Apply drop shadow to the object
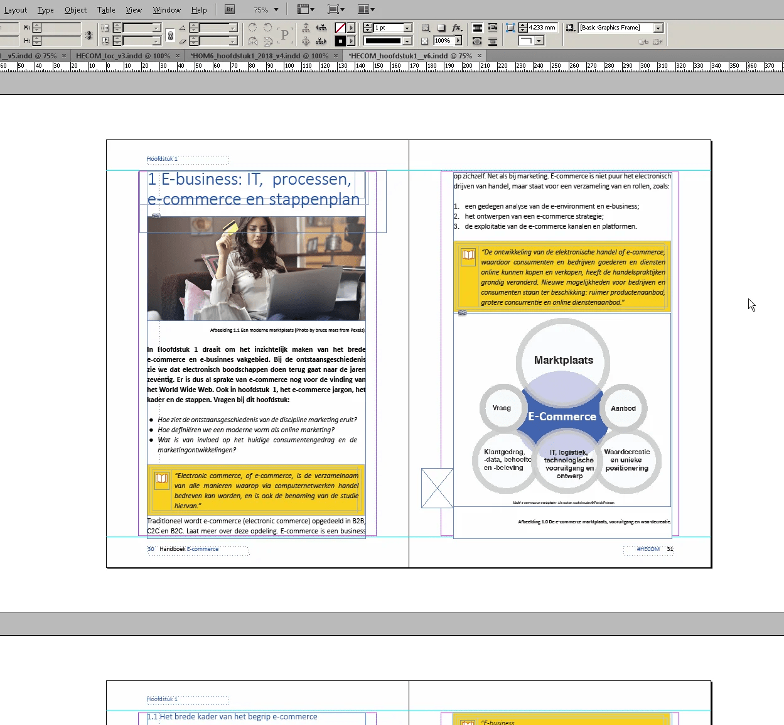 [441, 28]
